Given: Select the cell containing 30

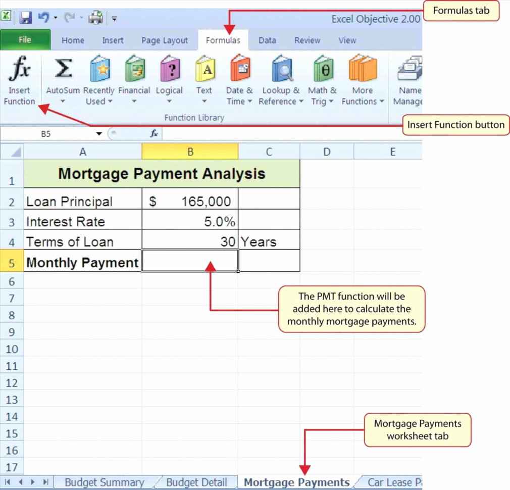Looking at the screenshot, I should point(190,239).
